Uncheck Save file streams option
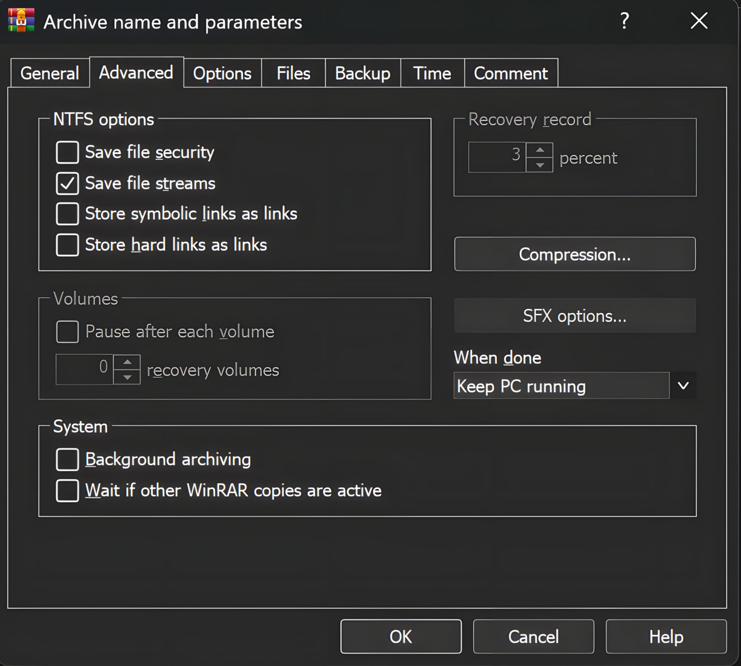This screenshot has height=666, width=741. 67,183
